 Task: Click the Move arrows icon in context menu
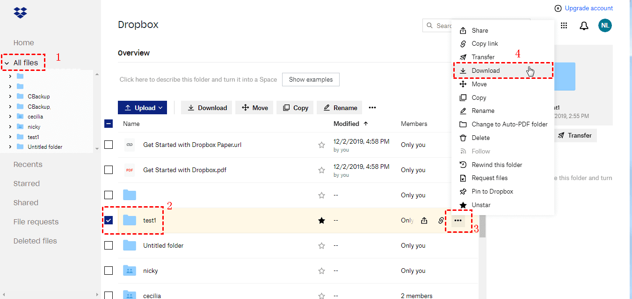463,84
